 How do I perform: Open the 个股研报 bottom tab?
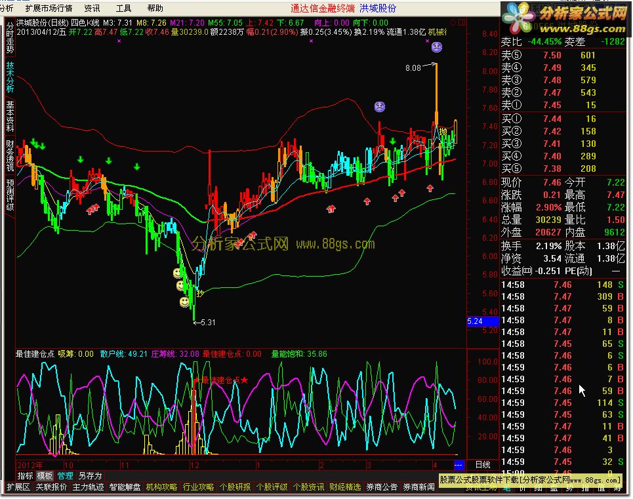pos(235,487)
